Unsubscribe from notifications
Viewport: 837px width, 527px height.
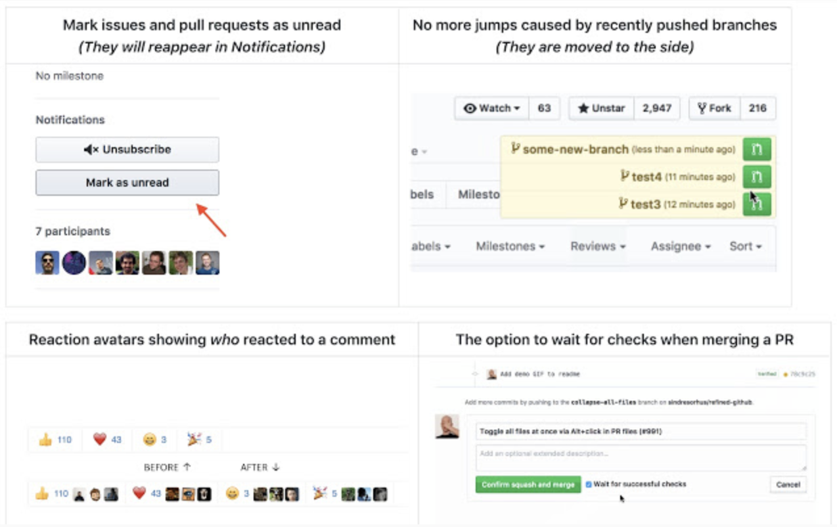click(127, 149)
